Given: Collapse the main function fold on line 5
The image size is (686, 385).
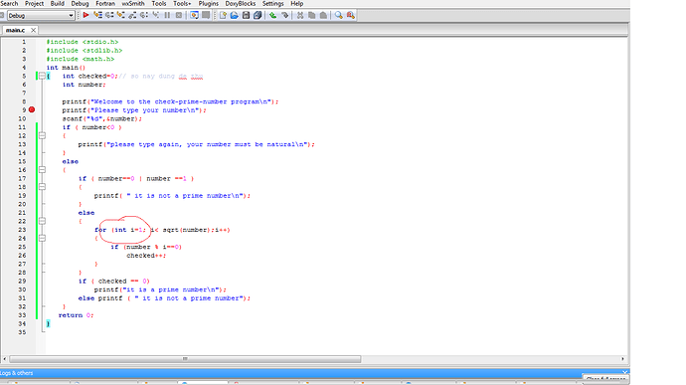Looking at the screenshot, I should [42, 76].
